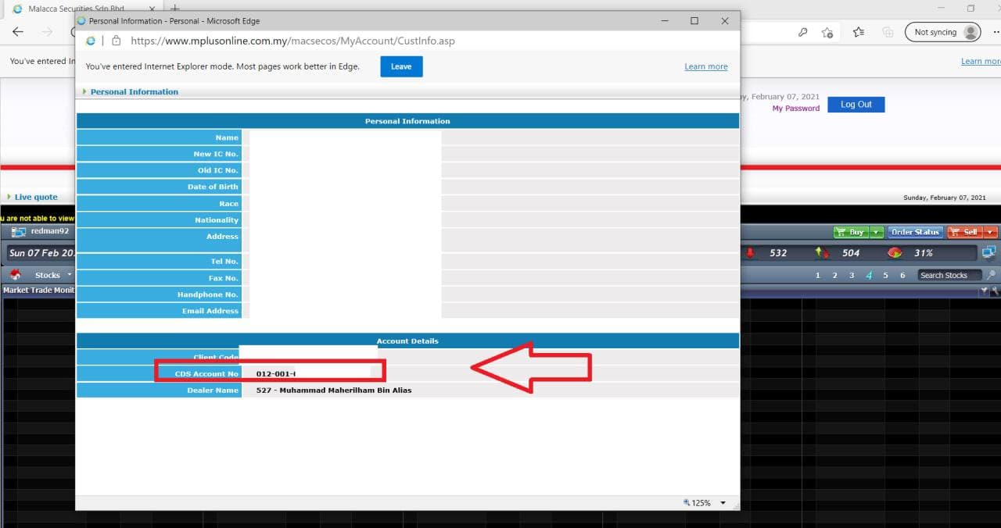Click the monitor display icon right of 31%

tap(988, 252)
